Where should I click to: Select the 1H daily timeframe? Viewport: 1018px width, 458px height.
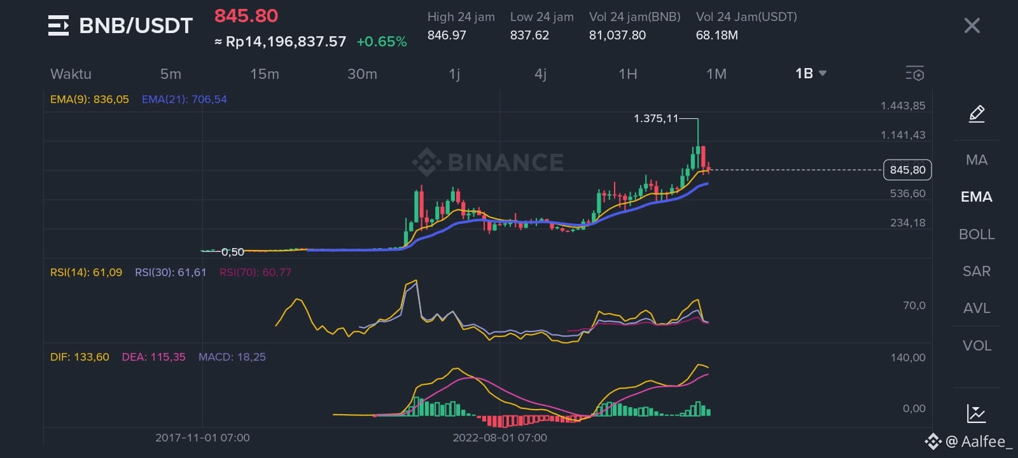(628, 74)
